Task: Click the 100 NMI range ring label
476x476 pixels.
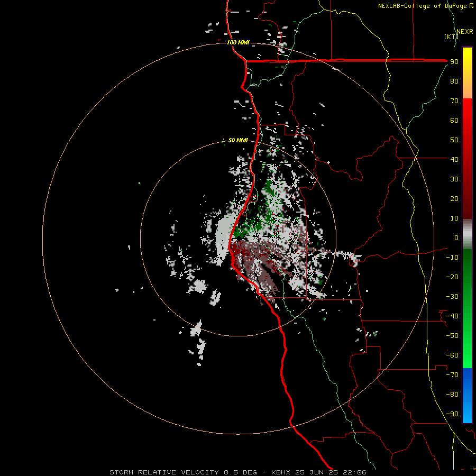Action: [238, 42]
